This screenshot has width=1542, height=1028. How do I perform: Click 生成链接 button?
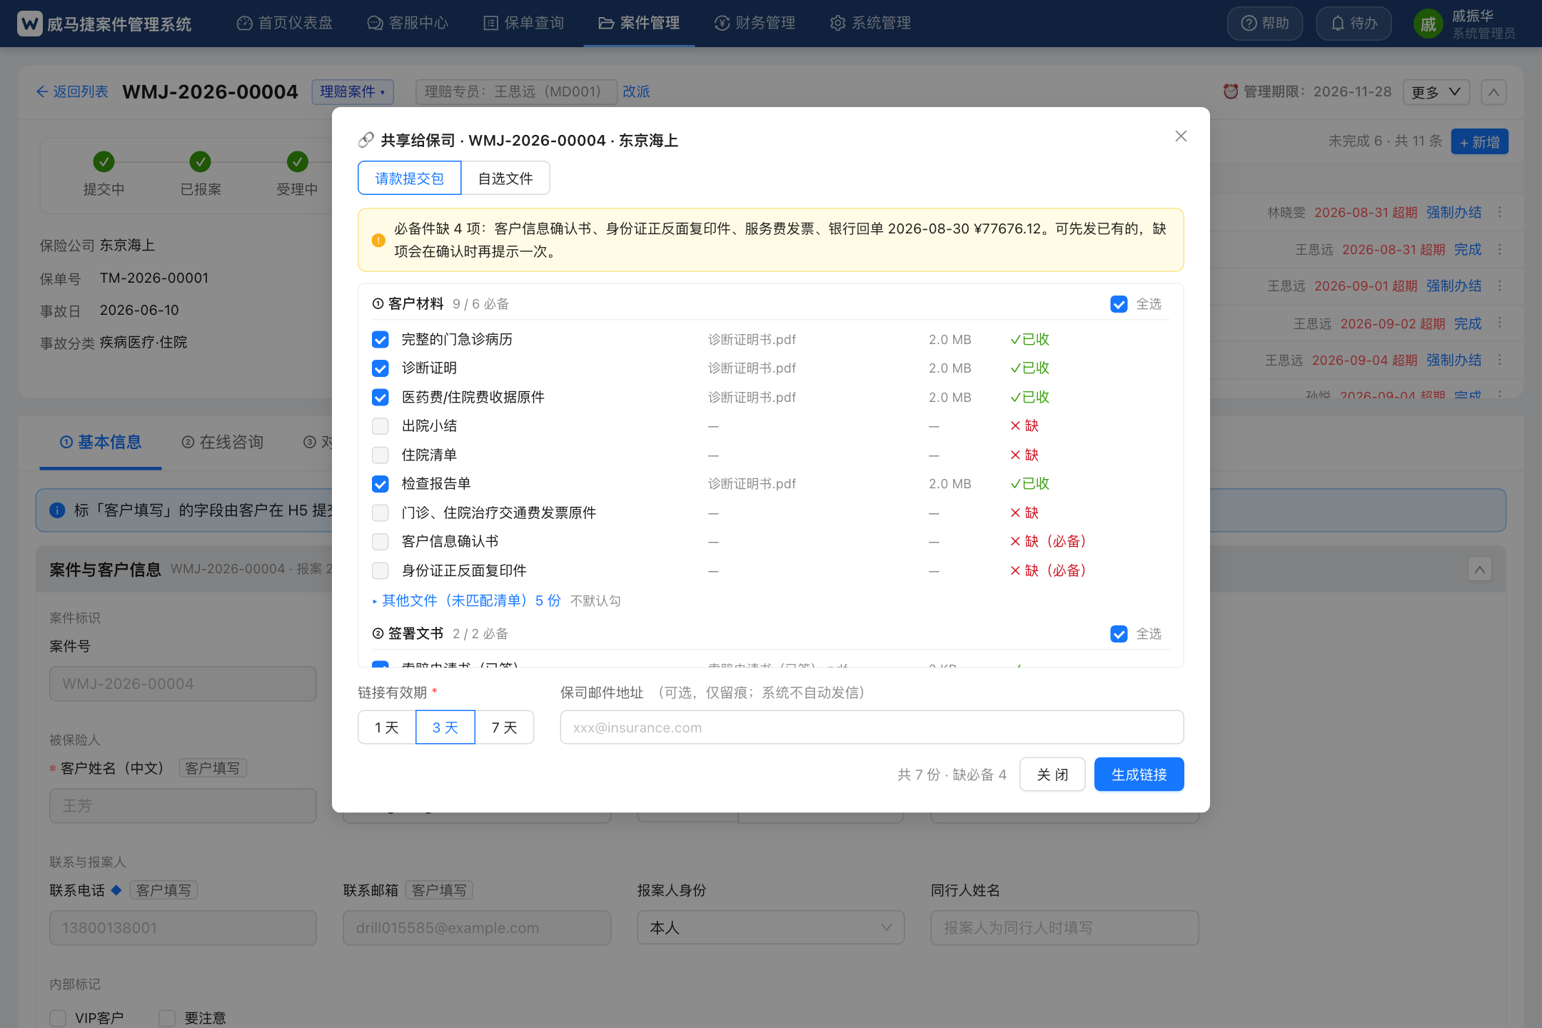[x=1139, y=774]
